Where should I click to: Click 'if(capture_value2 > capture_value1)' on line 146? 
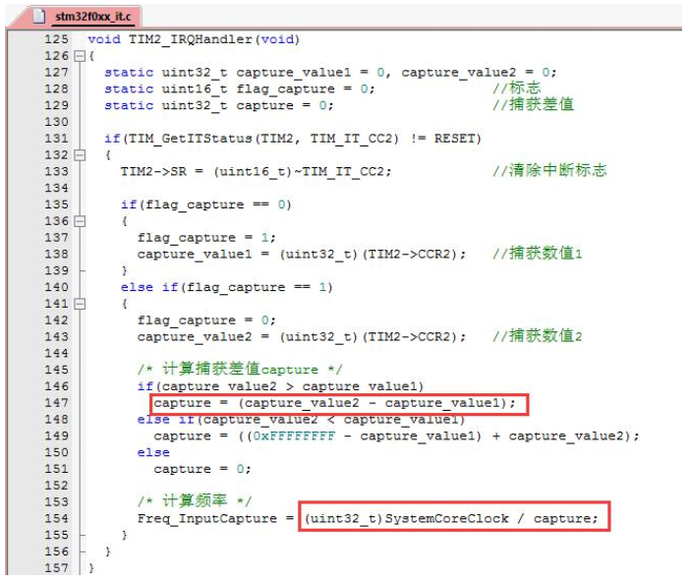pos(281,386)
